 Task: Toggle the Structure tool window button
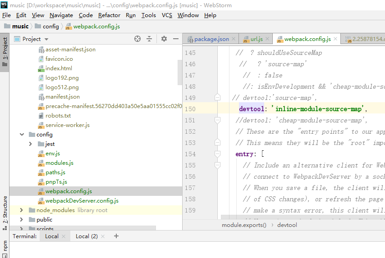click(x=5, y=213)
